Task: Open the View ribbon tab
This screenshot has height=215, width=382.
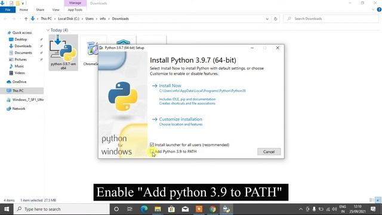Action: (x=56, y=10)
